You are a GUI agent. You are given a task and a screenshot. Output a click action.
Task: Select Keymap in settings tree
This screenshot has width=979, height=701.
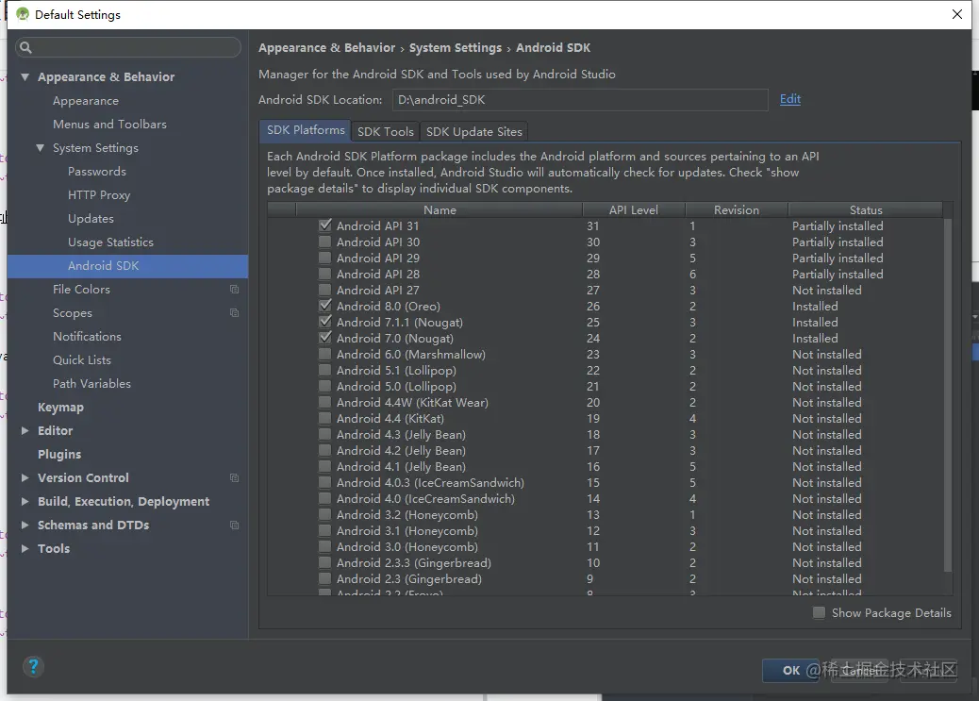click(x=60, y=408)
